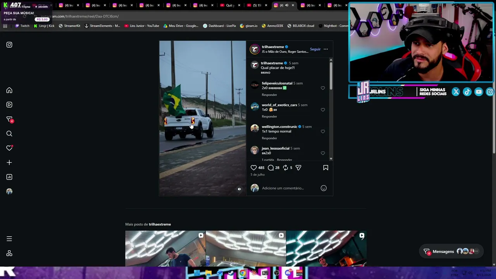
Task: Open the three-dot post options menu
Action: click(x=325, y=49)
